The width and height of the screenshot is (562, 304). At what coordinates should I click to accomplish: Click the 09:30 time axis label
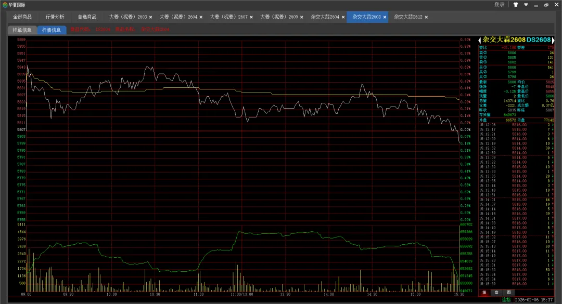69,294
